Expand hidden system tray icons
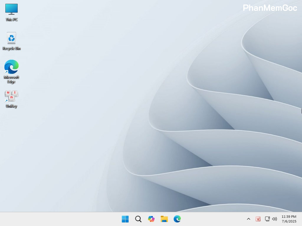Screen dimensions: 302x226 click(x=249, y=219)
